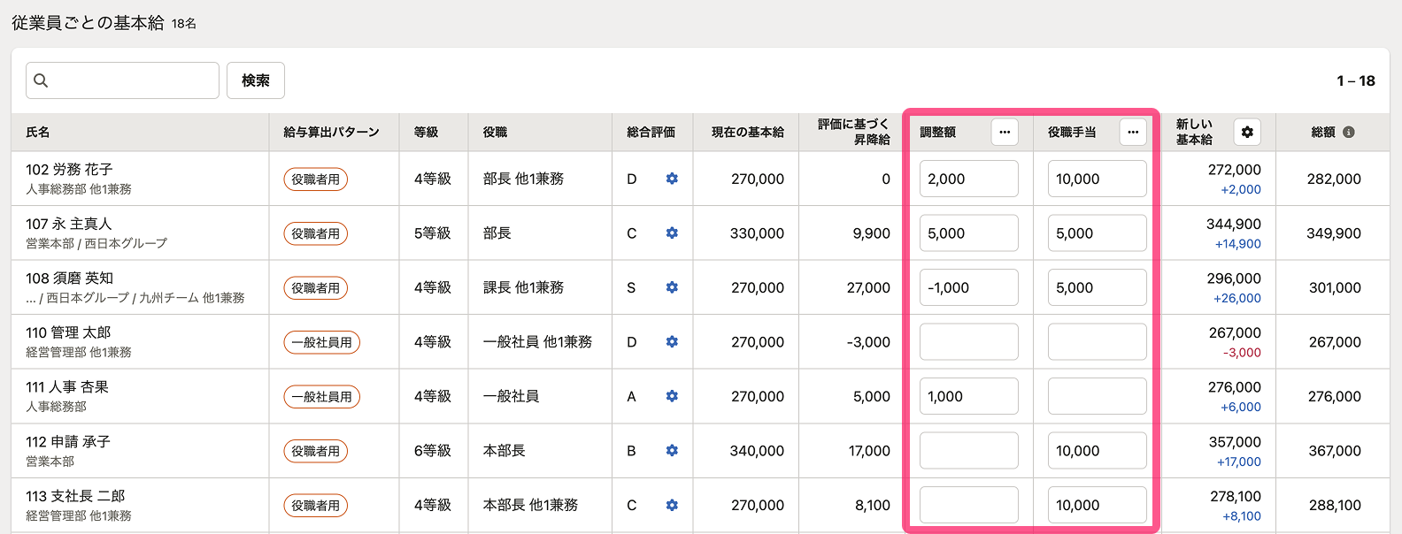Click empty 調整額 field for 管理 太郎

[968, 342]
